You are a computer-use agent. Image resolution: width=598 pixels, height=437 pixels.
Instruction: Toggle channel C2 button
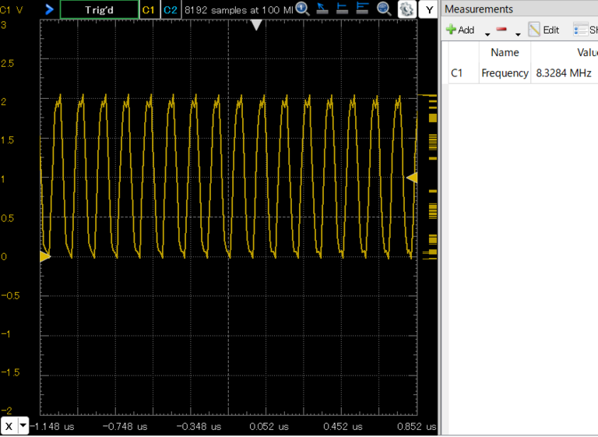coord(171,9)
